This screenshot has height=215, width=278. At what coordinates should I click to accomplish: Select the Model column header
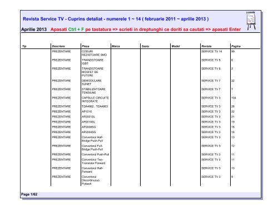click(176, 46)
